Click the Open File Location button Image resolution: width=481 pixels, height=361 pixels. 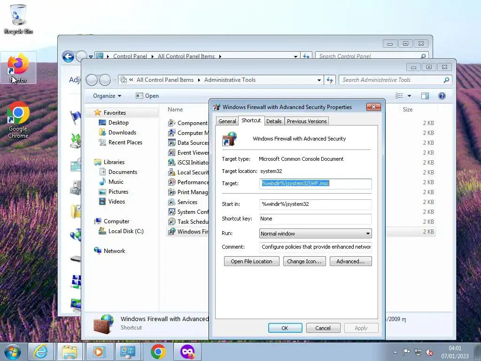tap(252, 261)
